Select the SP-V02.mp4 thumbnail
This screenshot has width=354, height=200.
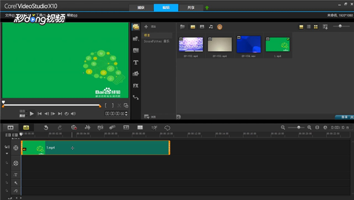point(191,45)
